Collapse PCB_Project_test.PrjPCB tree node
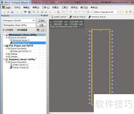 point(5,46)
